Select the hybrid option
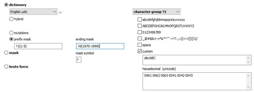This screenshot has height=92, width=254. pyautogui.click(x=11, y=19)
